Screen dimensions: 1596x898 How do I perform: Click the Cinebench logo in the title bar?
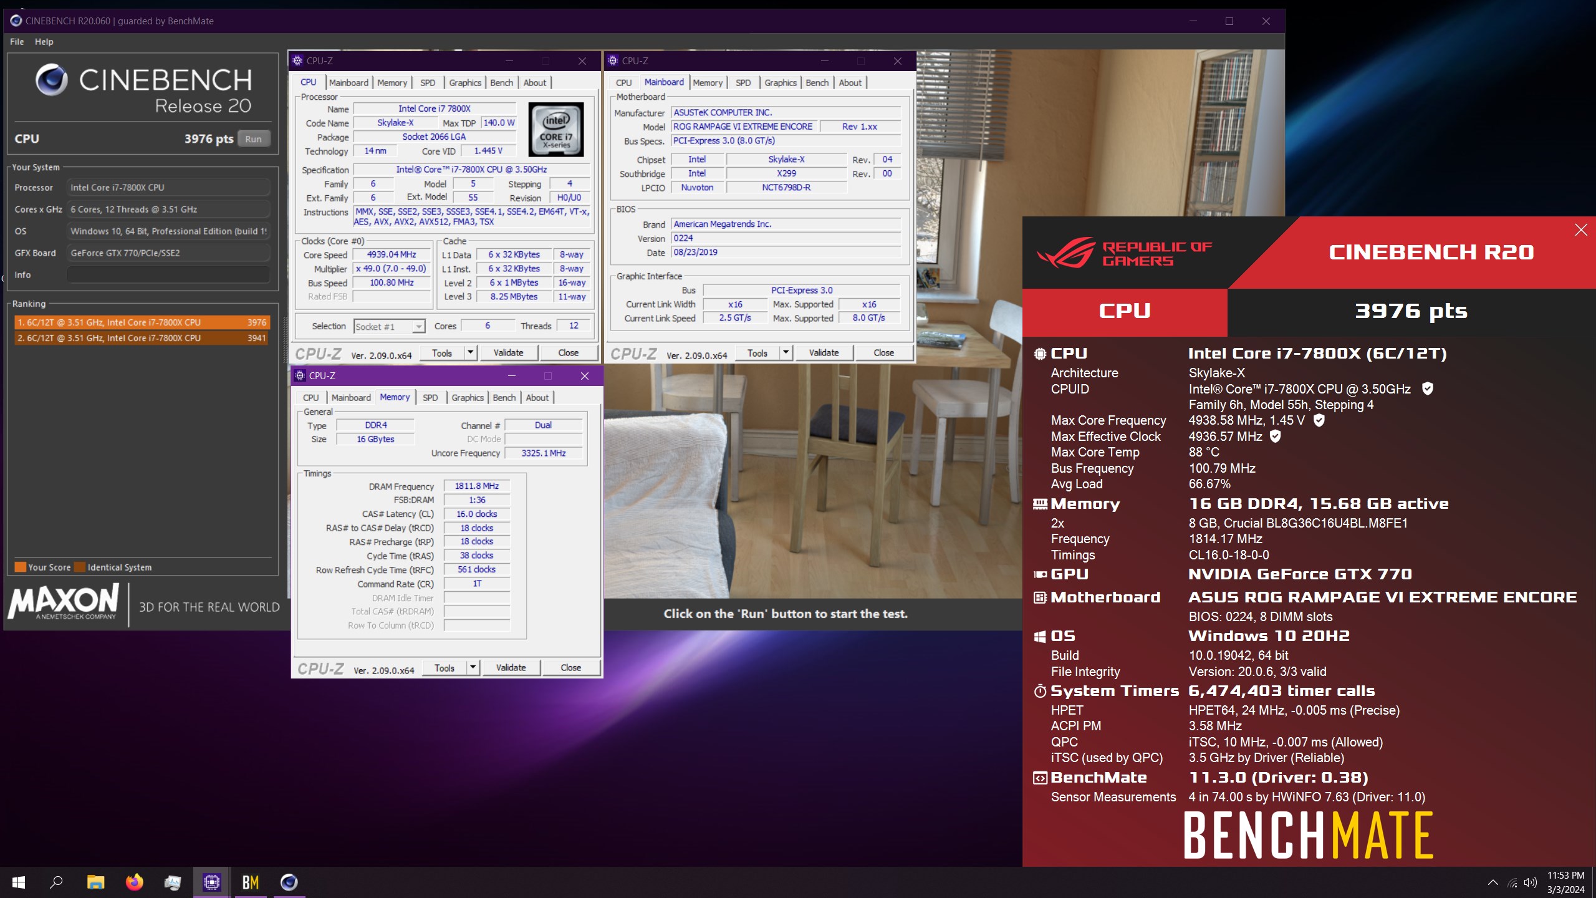(x=16, y=21)
